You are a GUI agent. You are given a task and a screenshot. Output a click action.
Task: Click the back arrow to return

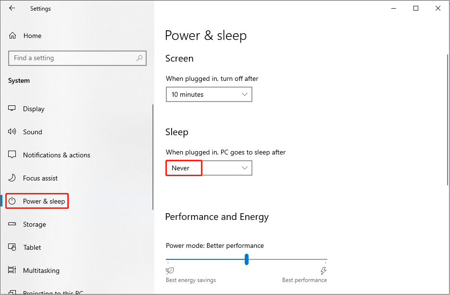[12, 8]
